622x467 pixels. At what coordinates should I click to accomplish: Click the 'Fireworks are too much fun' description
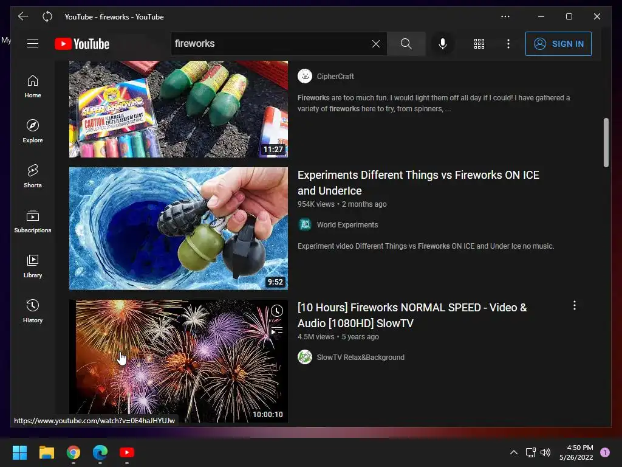[x=434, y=103]
